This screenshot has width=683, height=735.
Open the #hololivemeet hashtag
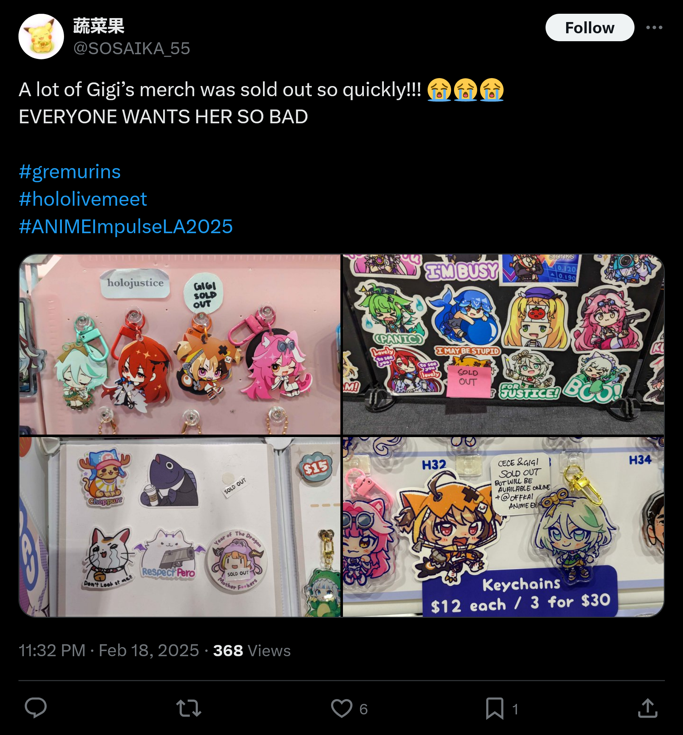click(x=83, y=199)
